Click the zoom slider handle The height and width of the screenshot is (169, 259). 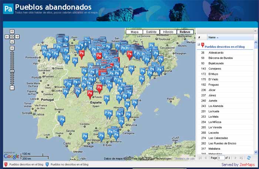tap(12, 70)
